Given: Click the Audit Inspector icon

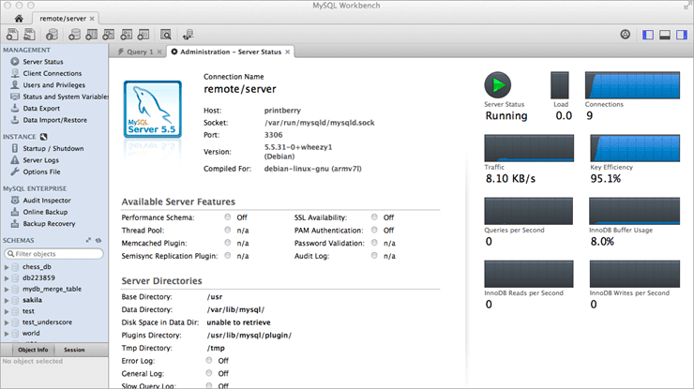Looking at the screenshot, I should coord(15,200).
